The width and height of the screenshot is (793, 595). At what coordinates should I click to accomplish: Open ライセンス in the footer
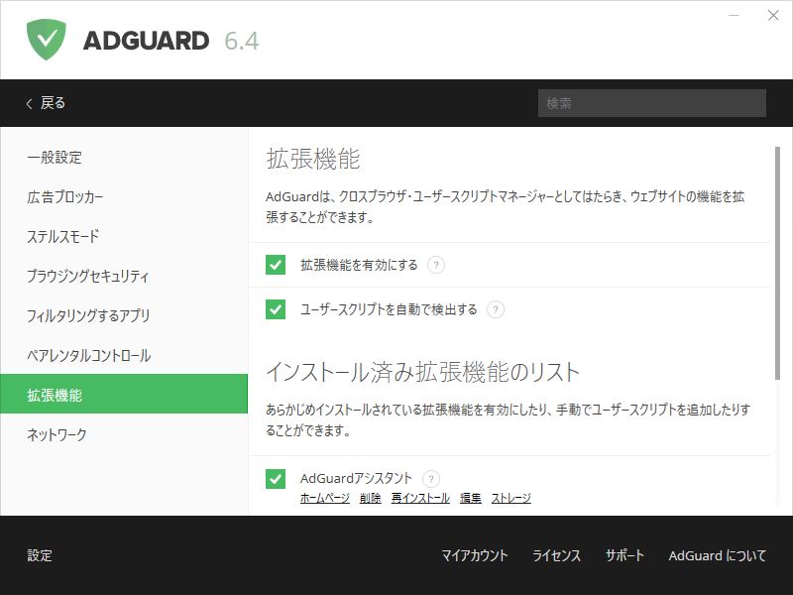click(556, 555)
